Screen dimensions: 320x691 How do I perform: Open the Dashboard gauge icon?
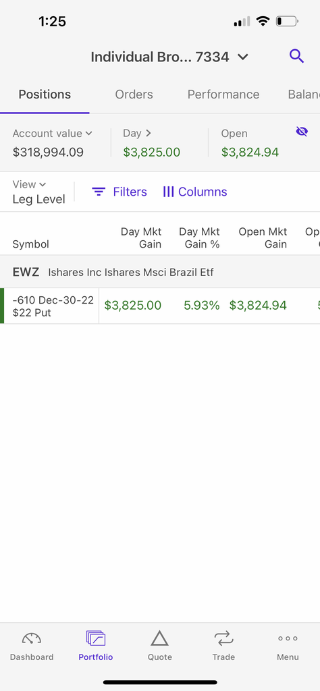tap(32, 638)
